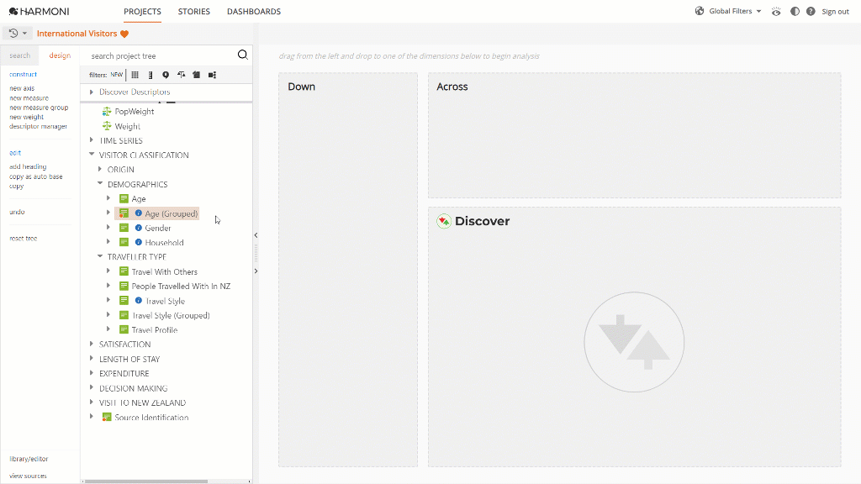The width and height of the screenshot is (861, 484).
Task: Click the PopWeight scale icon
Action: point(107,112)
